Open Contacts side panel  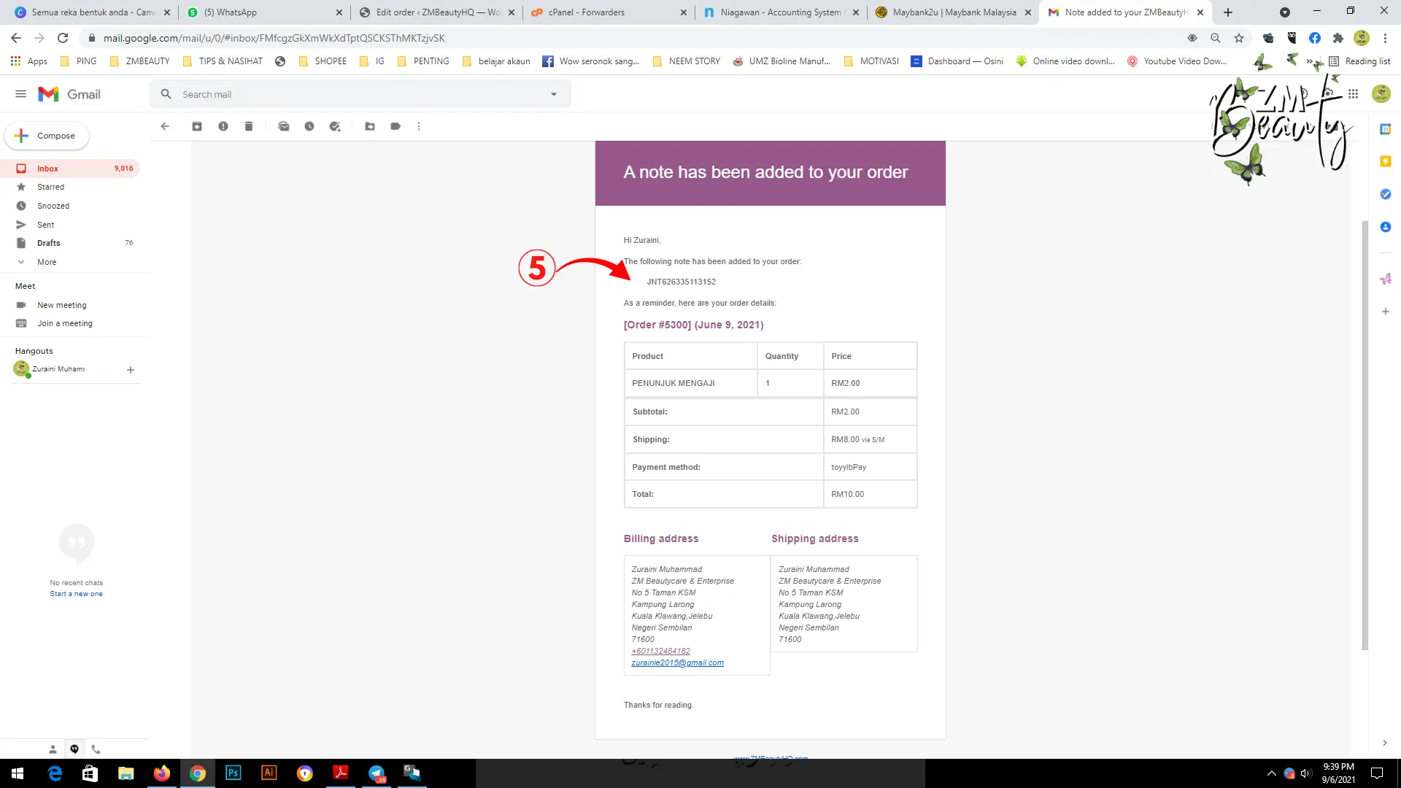pos(1386,227)
